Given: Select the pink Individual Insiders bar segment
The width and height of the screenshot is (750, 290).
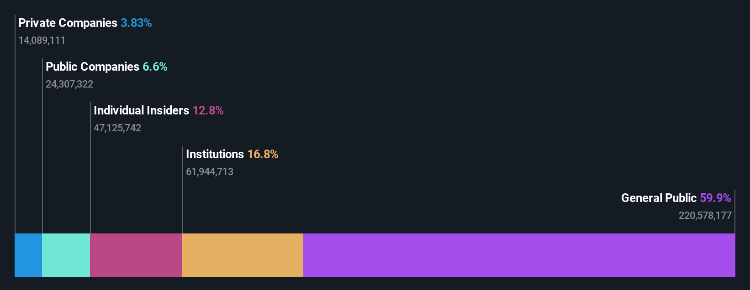Looking at the screenshot, I should (136, 255).
